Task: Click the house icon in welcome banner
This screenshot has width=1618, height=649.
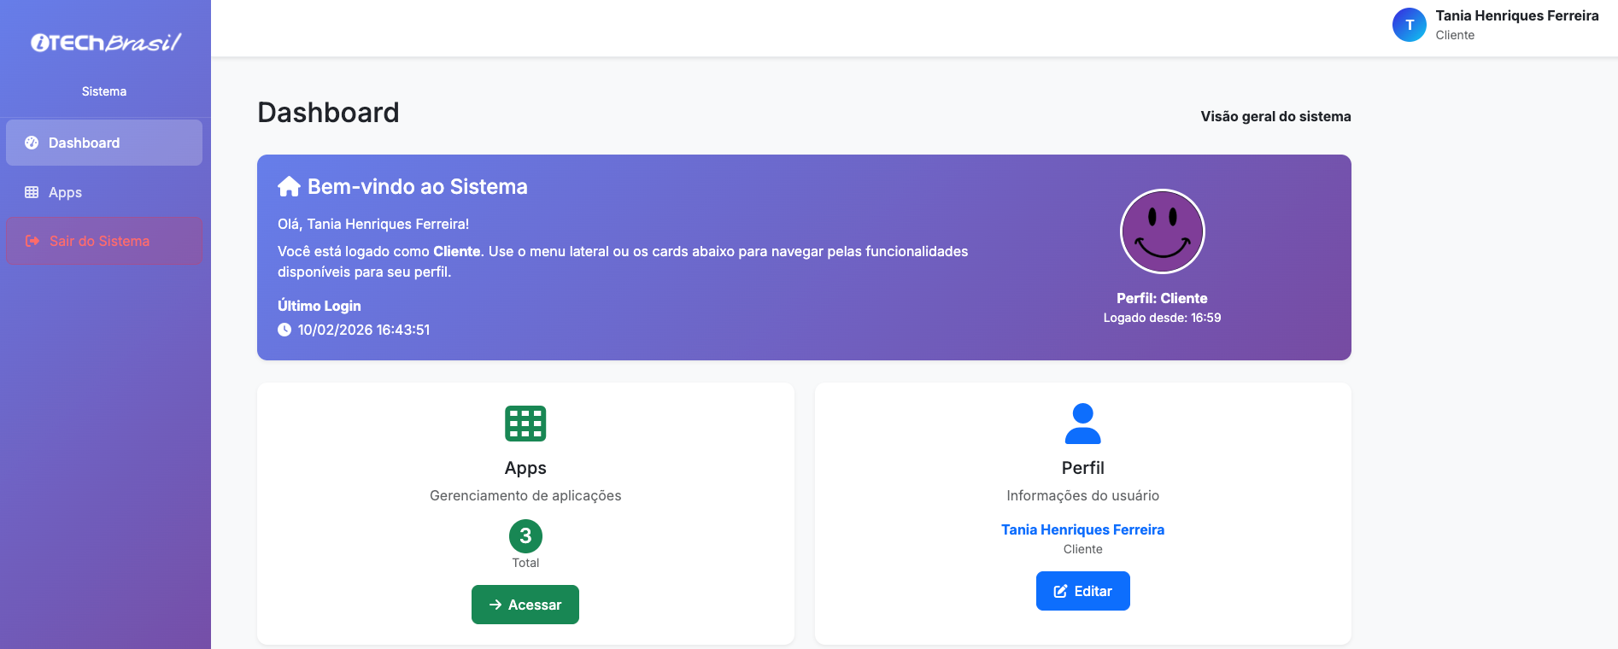Action: [289, 186]
